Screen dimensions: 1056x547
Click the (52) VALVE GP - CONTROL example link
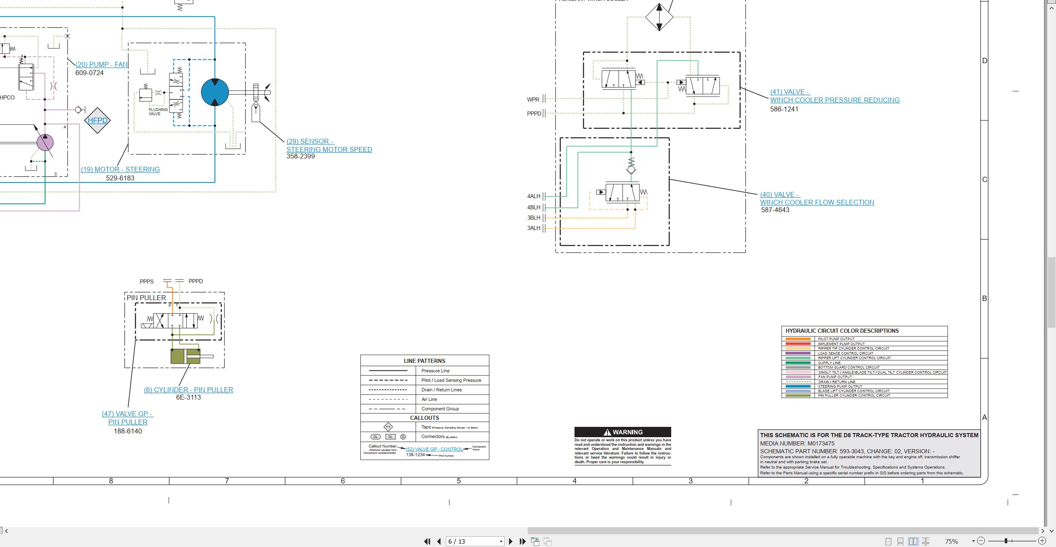[434, 449]
